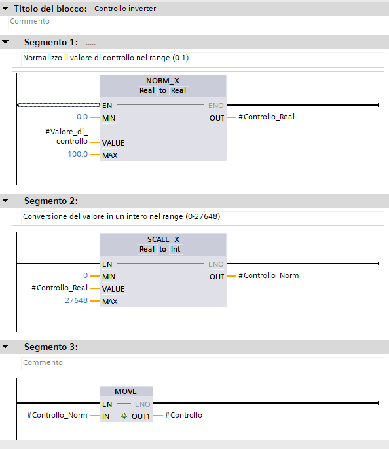Click the MAX value 100.0 of NORM_X
This screenshot has width=389, height=449.
tap(77, 154)
